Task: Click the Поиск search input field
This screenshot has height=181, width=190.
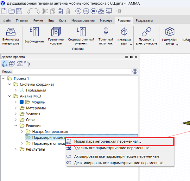Action: [72, 72]
